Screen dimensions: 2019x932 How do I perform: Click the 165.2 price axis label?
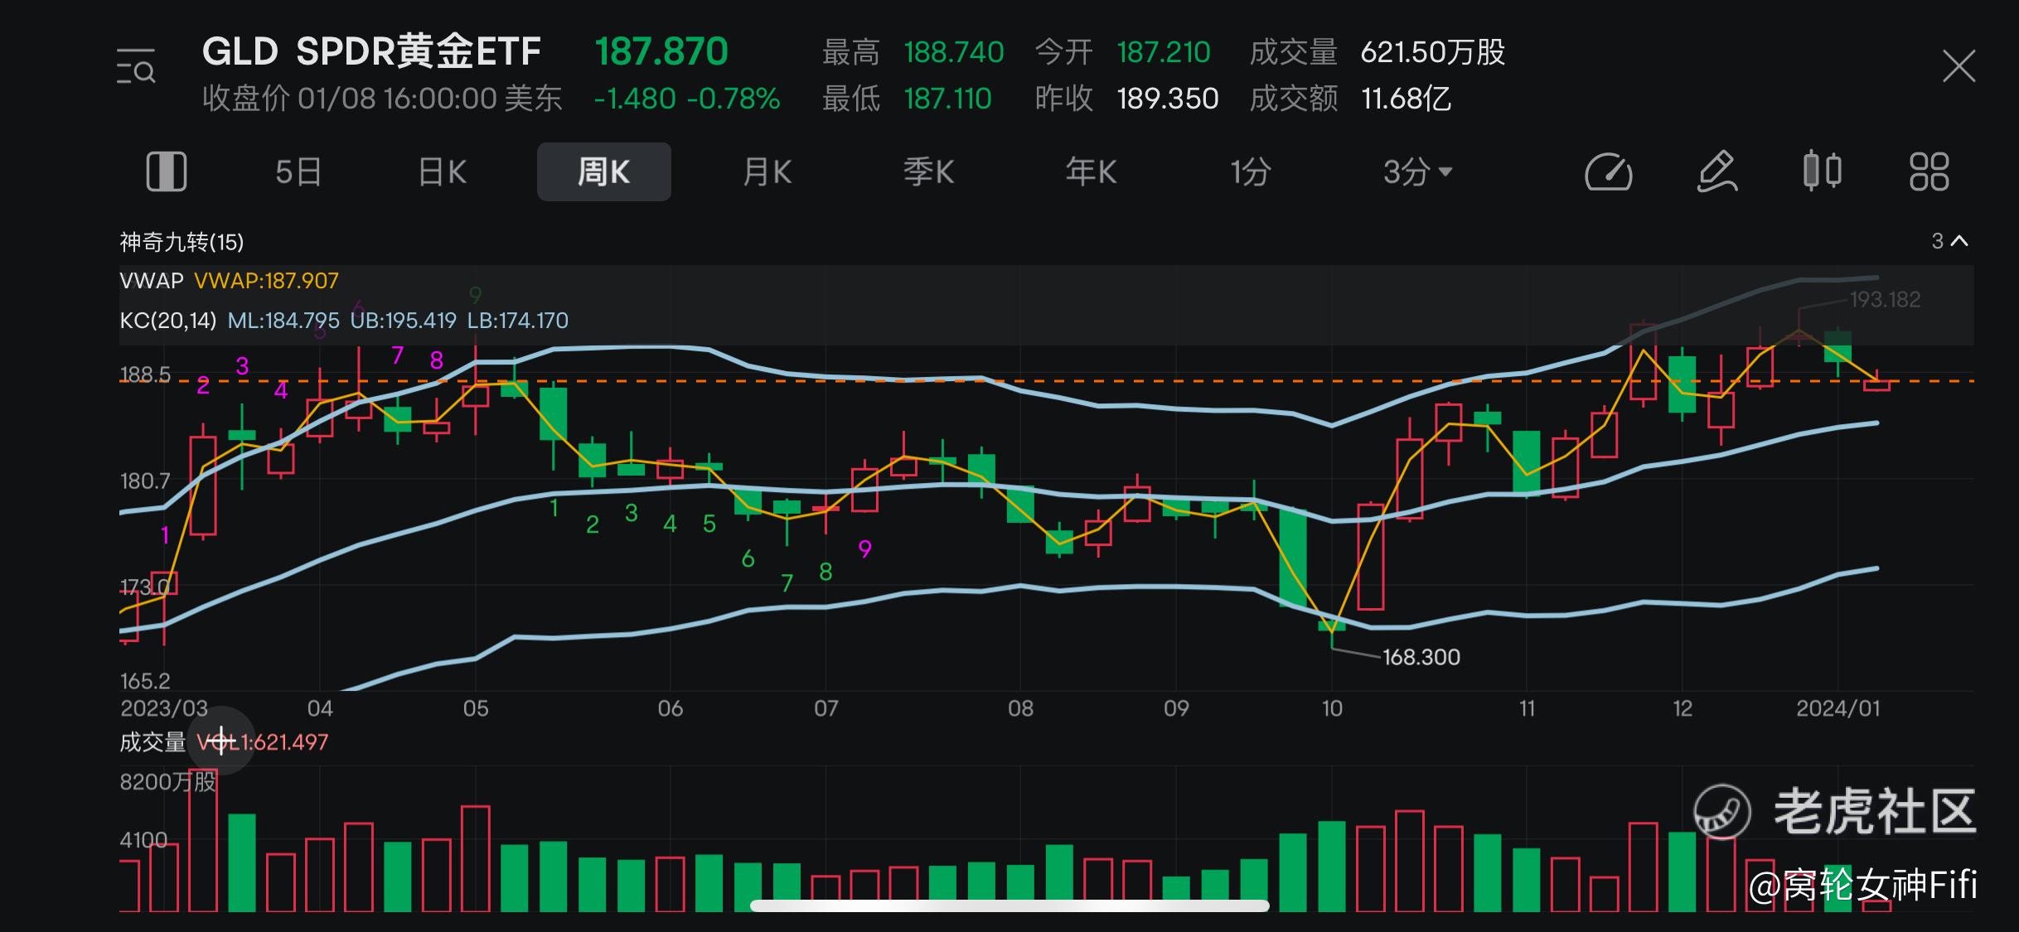click(x=145, y=681)
